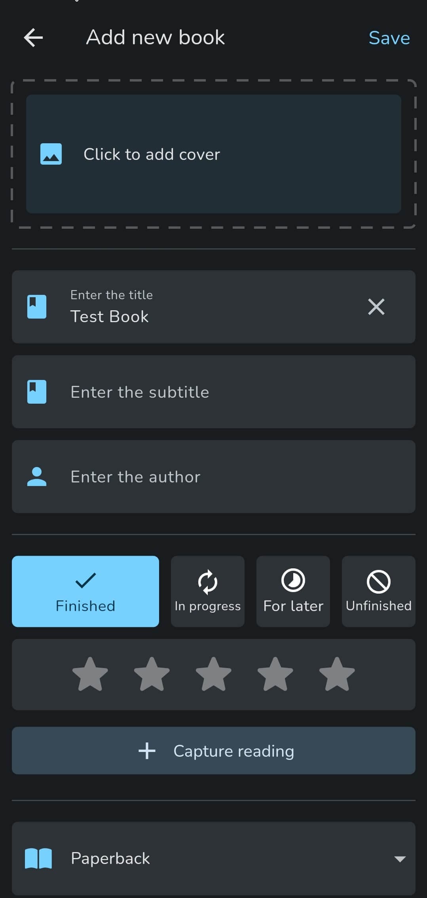This screenshot has width=427, height=898.
Task: Expand the Paperback format dropdown arrow
Action: (x=400, y=859)
